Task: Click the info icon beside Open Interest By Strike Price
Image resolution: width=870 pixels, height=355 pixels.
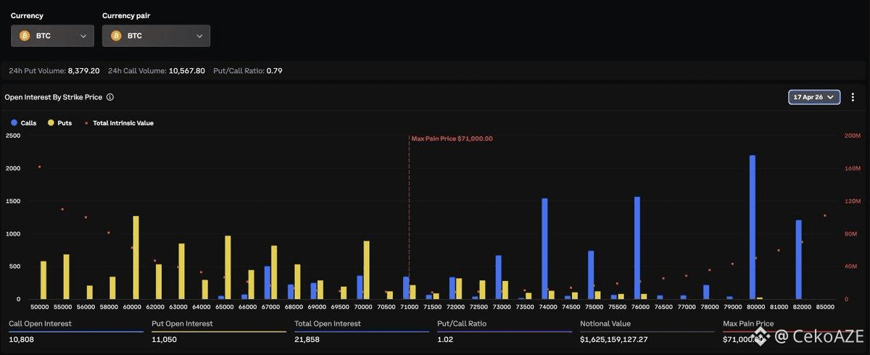Action: click(110, 97)
